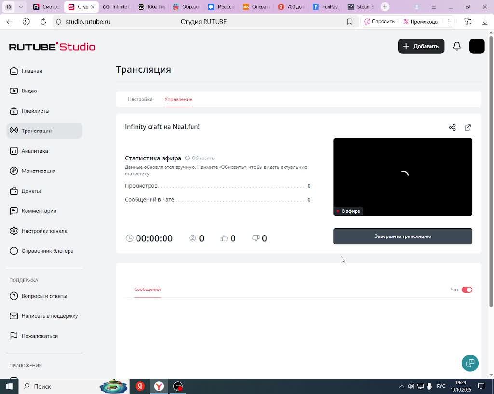Open the Главная sidebar section
Viewport: 494px width, 394px height.
[x=26, y=71]
